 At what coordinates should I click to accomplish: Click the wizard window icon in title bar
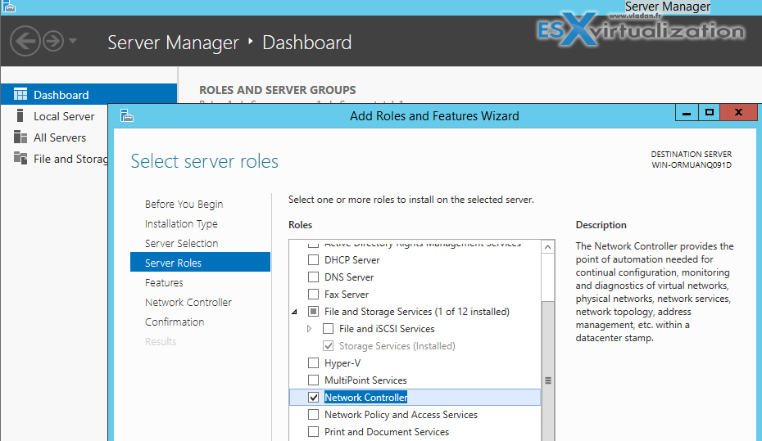pos(127,115)
